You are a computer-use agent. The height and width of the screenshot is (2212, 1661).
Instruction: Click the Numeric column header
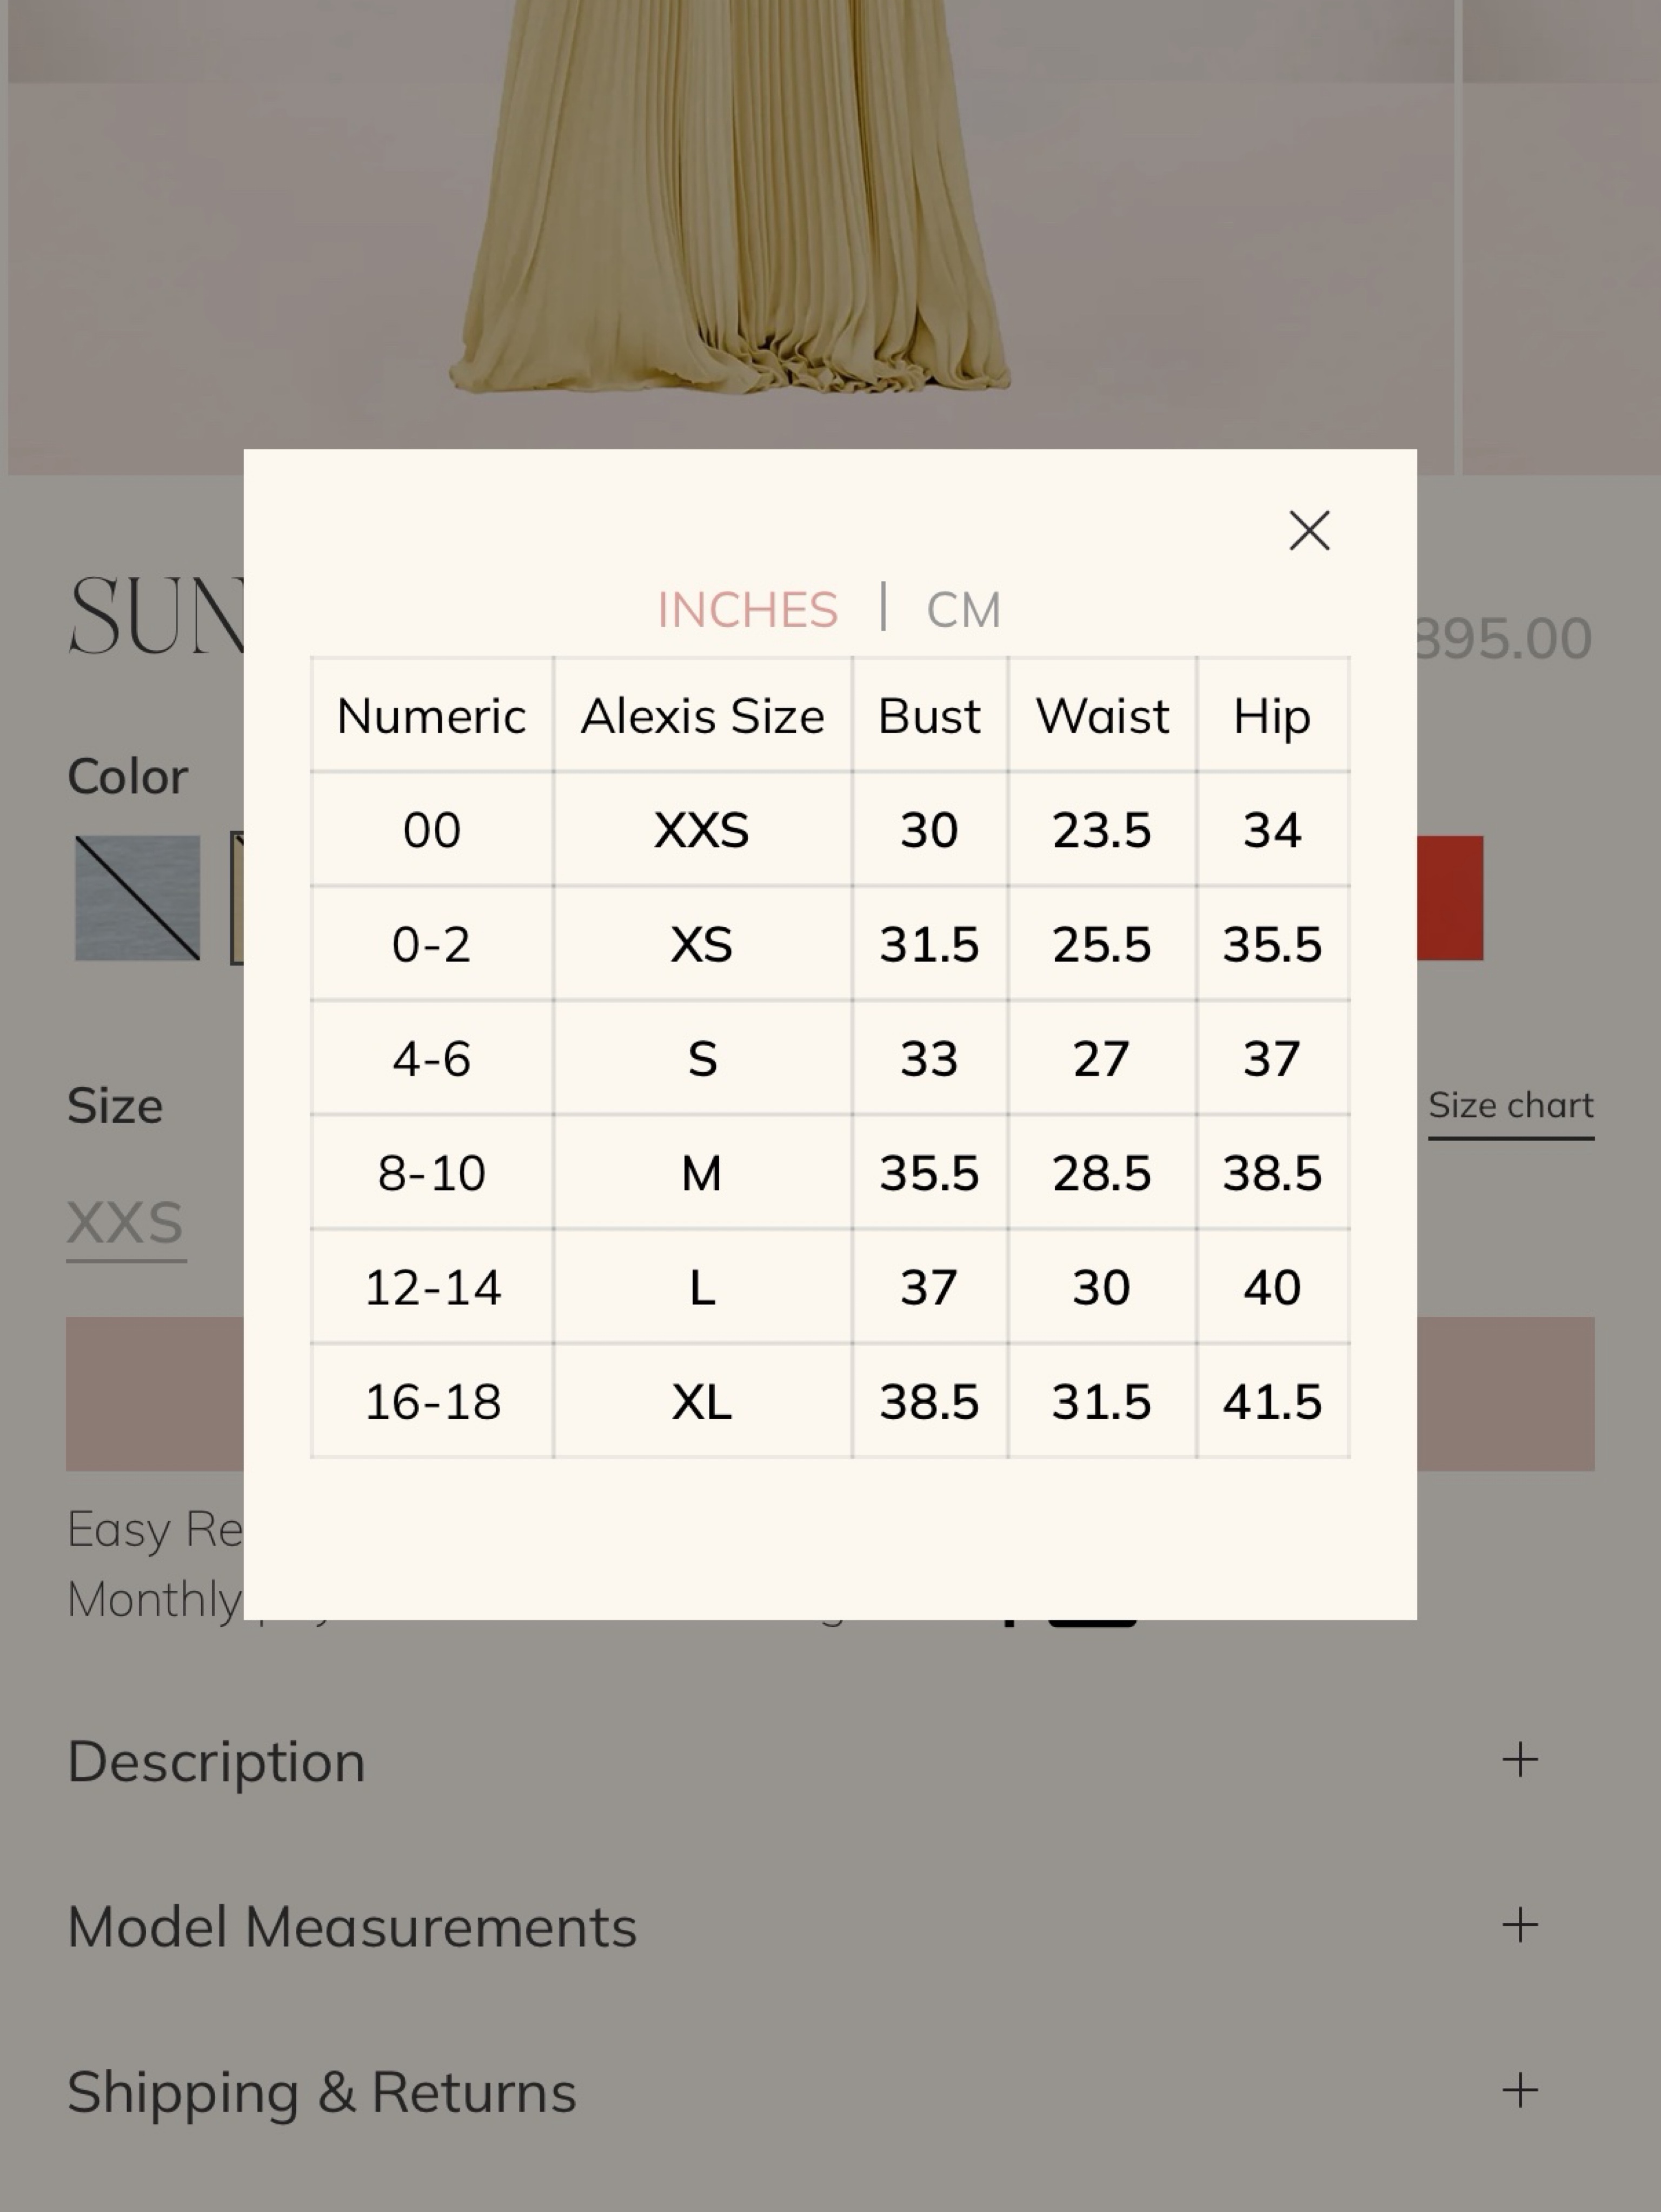point(431,716)
